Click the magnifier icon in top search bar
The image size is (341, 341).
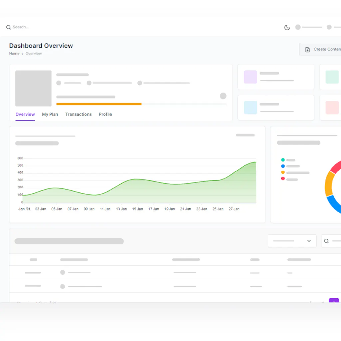(x=8, y=27)
